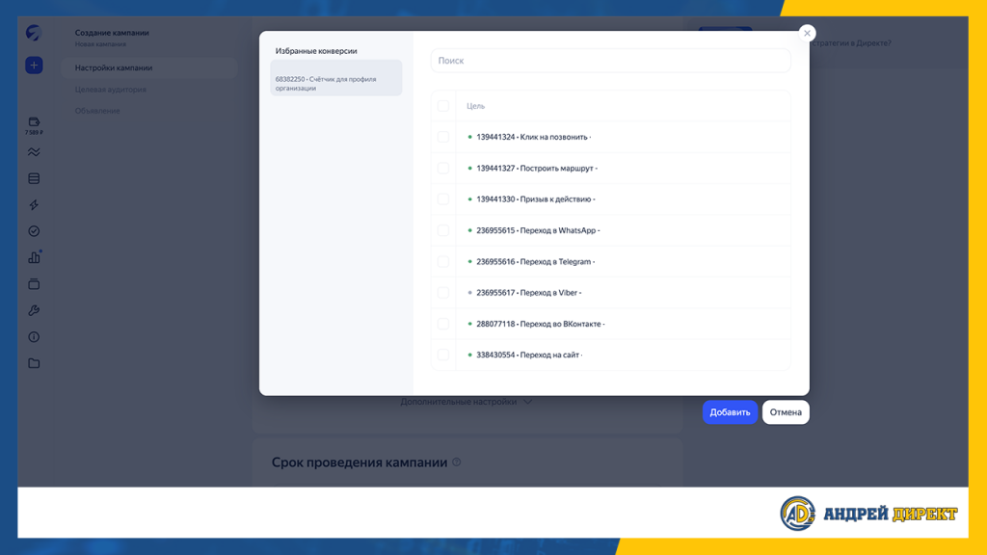Click the Yandex Direct logo icon
Image resolution: width=987 pixels, height=555 pixels.
point(34,33)
